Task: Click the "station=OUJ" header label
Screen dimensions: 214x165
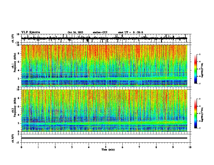Action: [100, 32]
